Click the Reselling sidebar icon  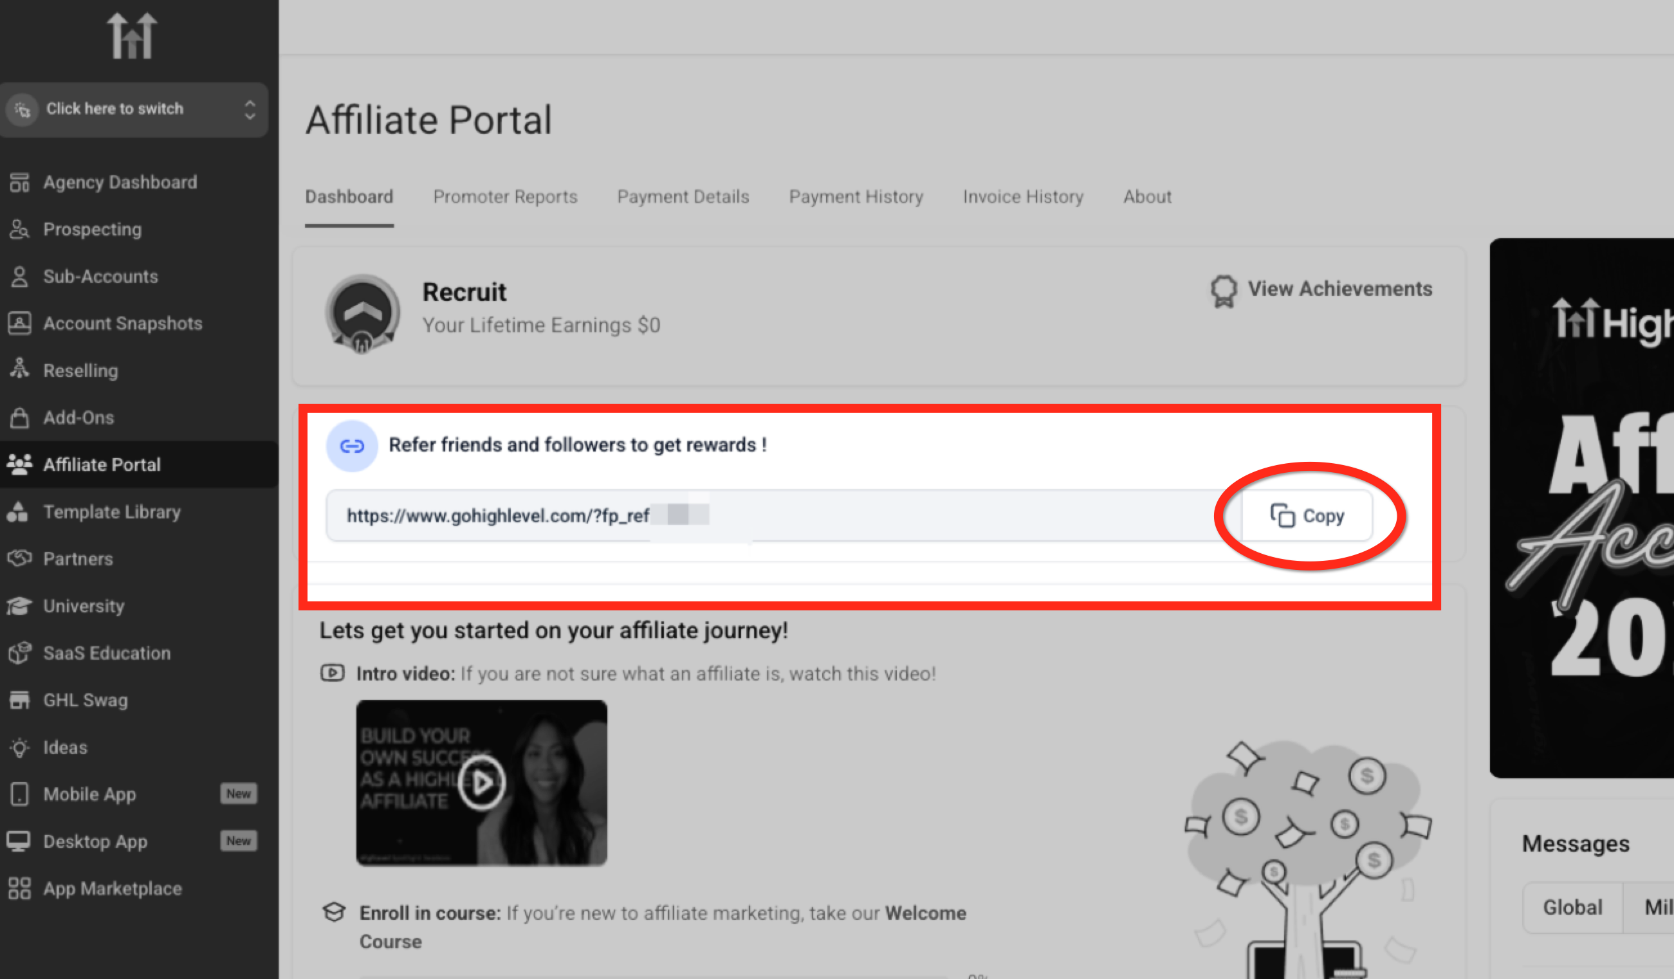pos(19,370)
